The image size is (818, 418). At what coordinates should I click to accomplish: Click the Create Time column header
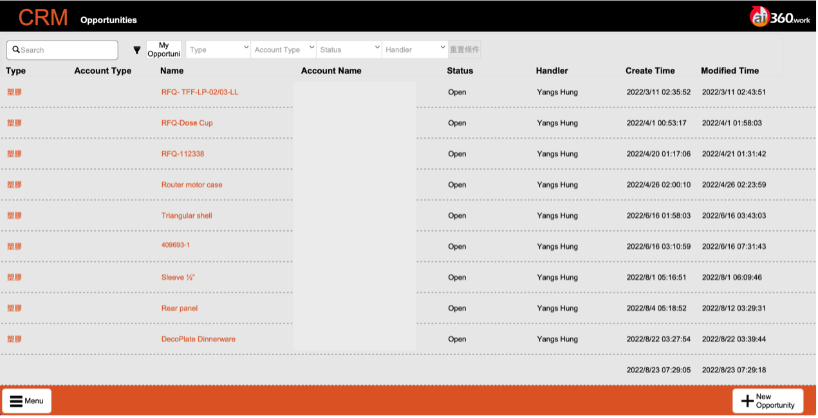[x=650, y=71]
